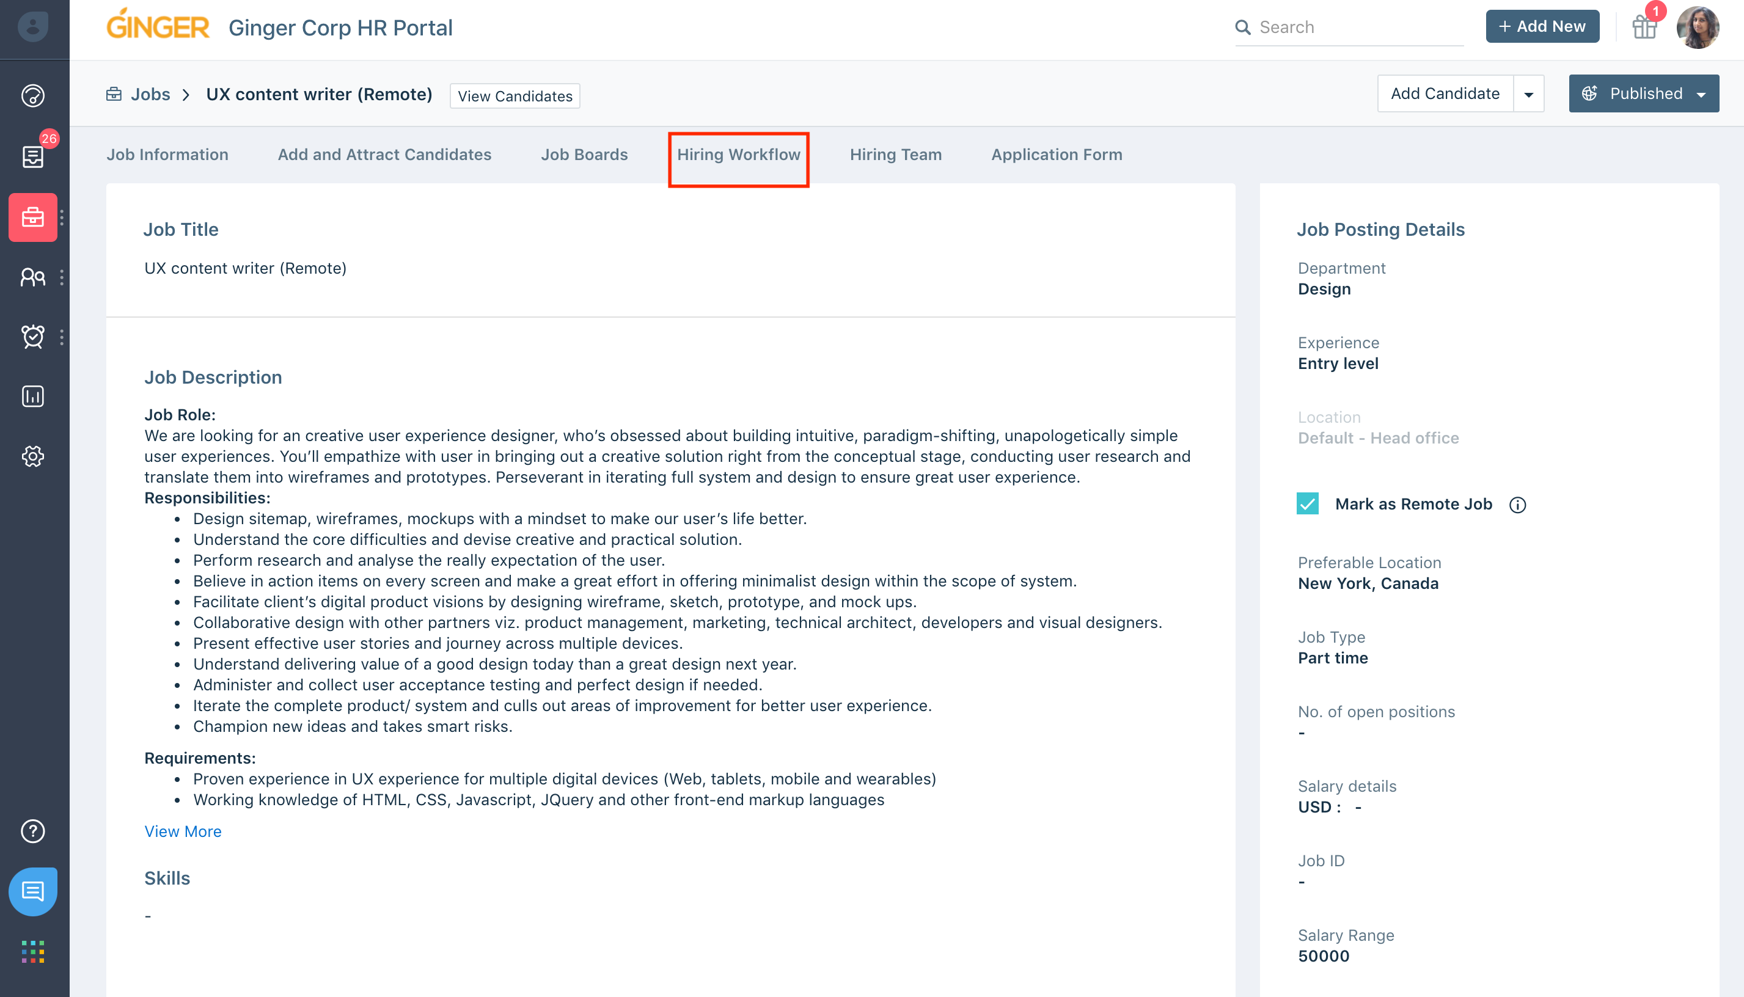The width and height of the screenshot is (1744, 997).
Task: Open the colorful app switcher grid icon
Action: pos(33,951)
